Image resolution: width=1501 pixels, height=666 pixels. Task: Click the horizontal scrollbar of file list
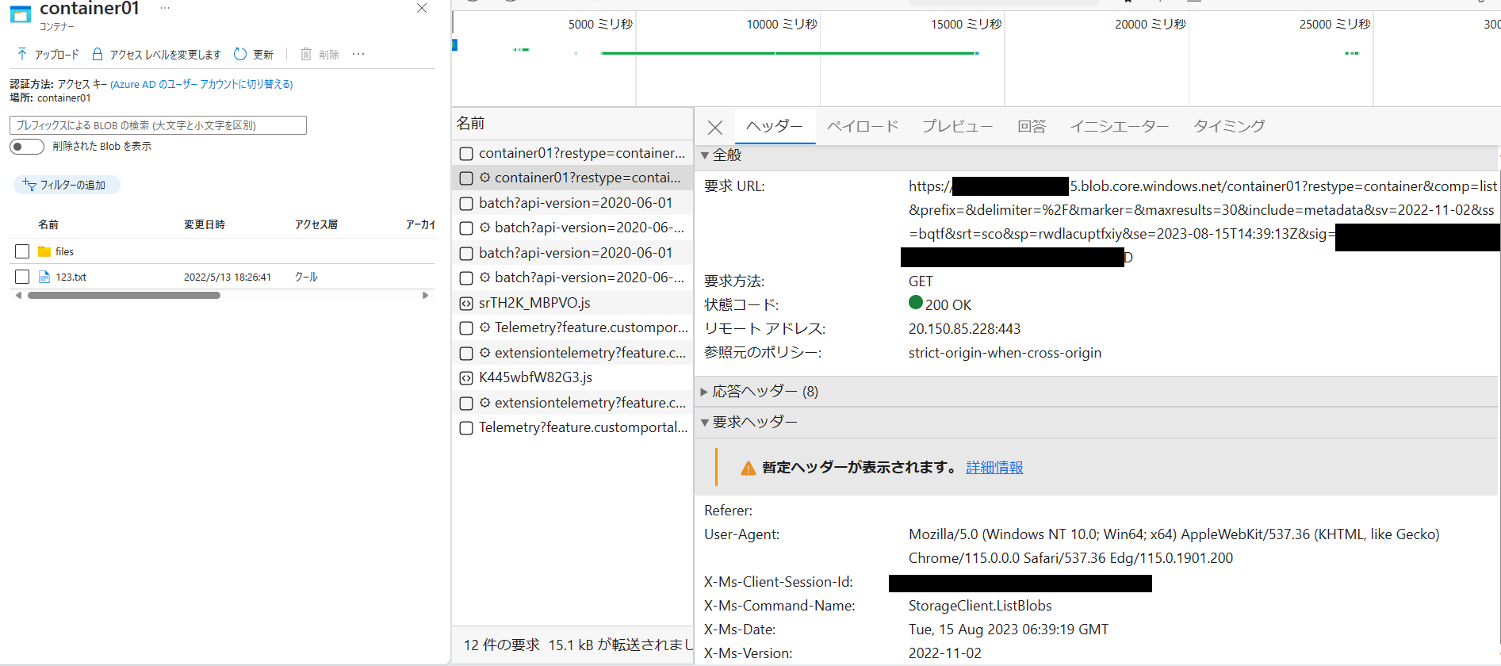tap(124, 295)
